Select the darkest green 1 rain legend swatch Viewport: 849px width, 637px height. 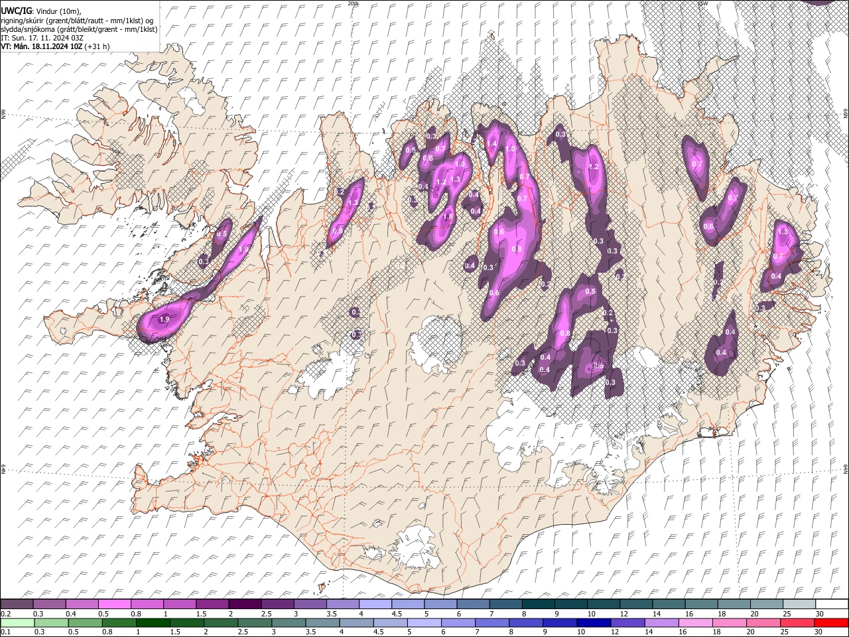pos(153,622)
